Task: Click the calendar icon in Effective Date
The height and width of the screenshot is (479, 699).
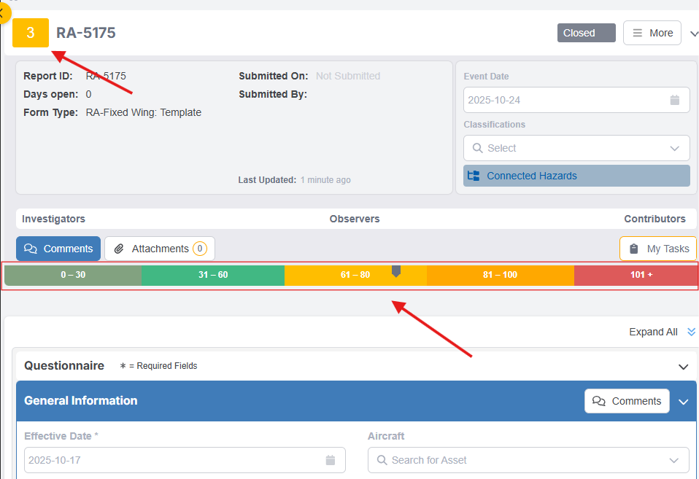Action: tap(330, 460)
